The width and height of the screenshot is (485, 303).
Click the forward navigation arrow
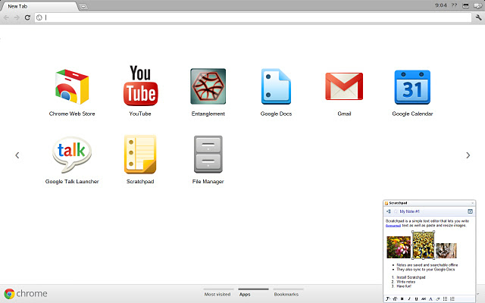17,17
